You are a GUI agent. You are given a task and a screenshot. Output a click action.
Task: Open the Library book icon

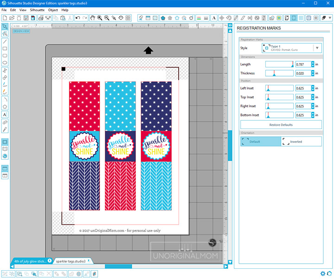click(5, 149)
